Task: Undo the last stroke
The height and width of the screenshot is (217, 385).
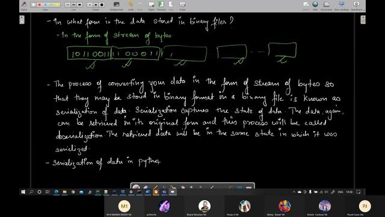Action: [131, 5]
